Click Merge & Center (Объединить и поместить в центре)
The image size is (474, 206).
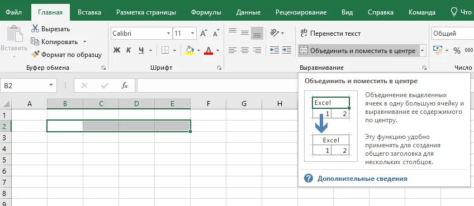point(358,50)
